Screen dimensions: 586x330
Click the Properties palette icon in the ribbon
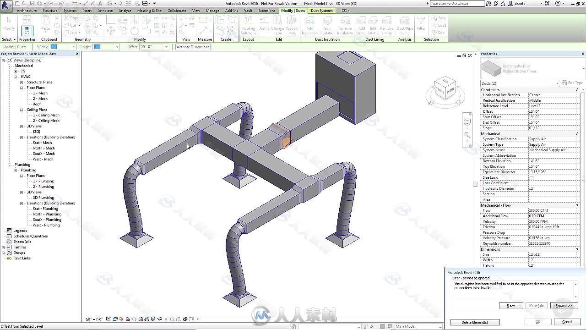pyautogui.click(x=27, y=30)
